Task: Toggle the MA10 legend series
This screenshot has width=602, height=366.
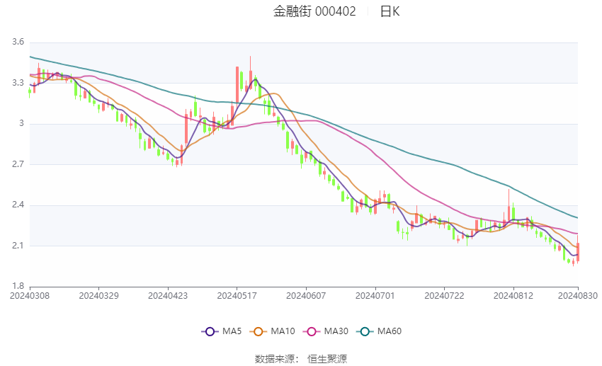Action: point(272,331)
